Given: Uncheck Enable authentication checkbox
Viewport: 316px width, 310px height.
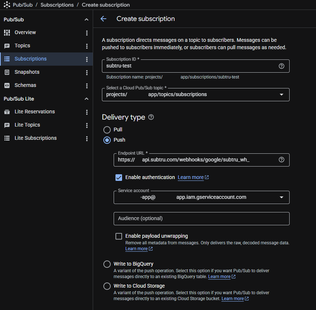Looking at the screenshot, I should tap(119, 178).
